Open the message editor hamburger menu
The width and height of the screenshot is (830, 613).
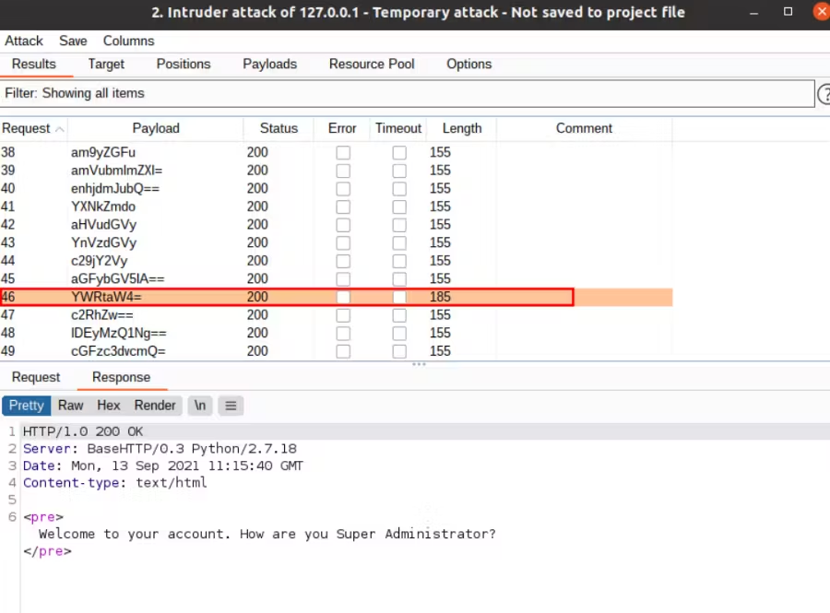point(231,406)
